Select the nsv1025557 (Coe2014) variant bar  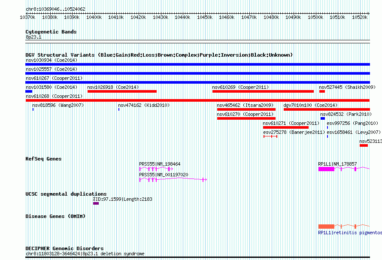pyautogui.click(x=197, y=73)
